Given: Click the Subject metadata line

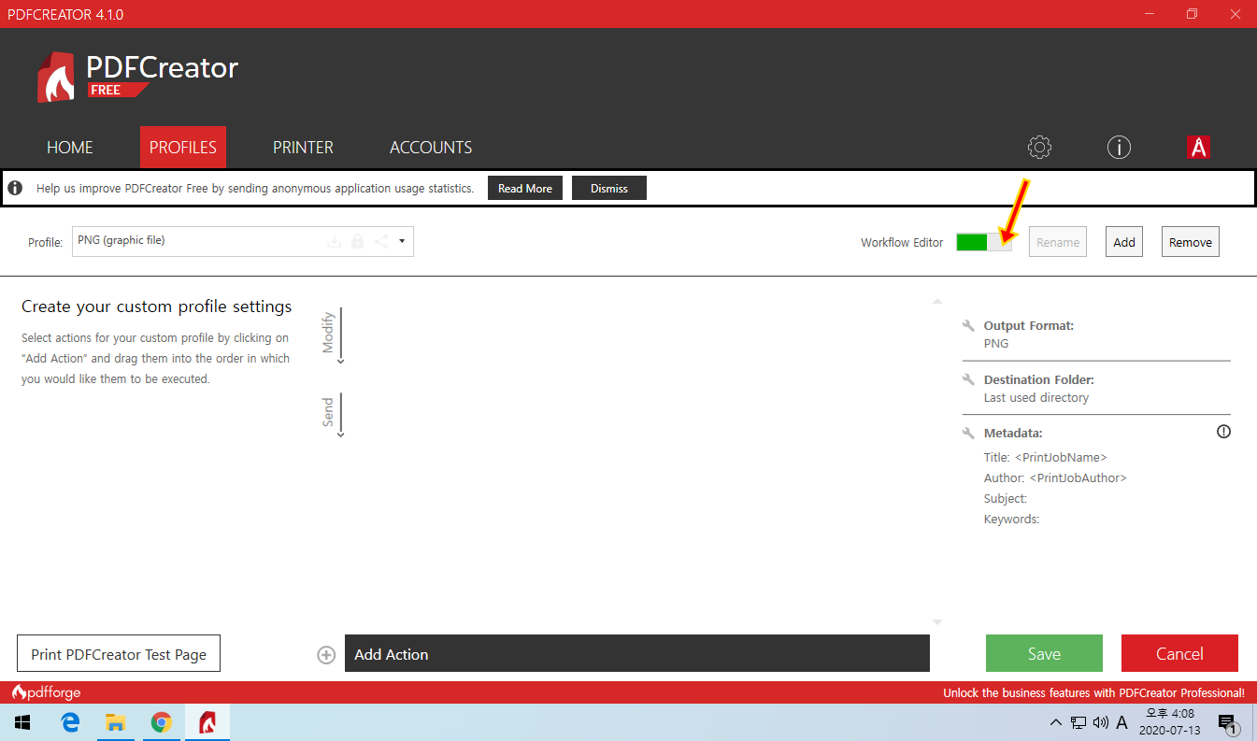Looking at the screenshot, I should click(x=1006, y=499).
